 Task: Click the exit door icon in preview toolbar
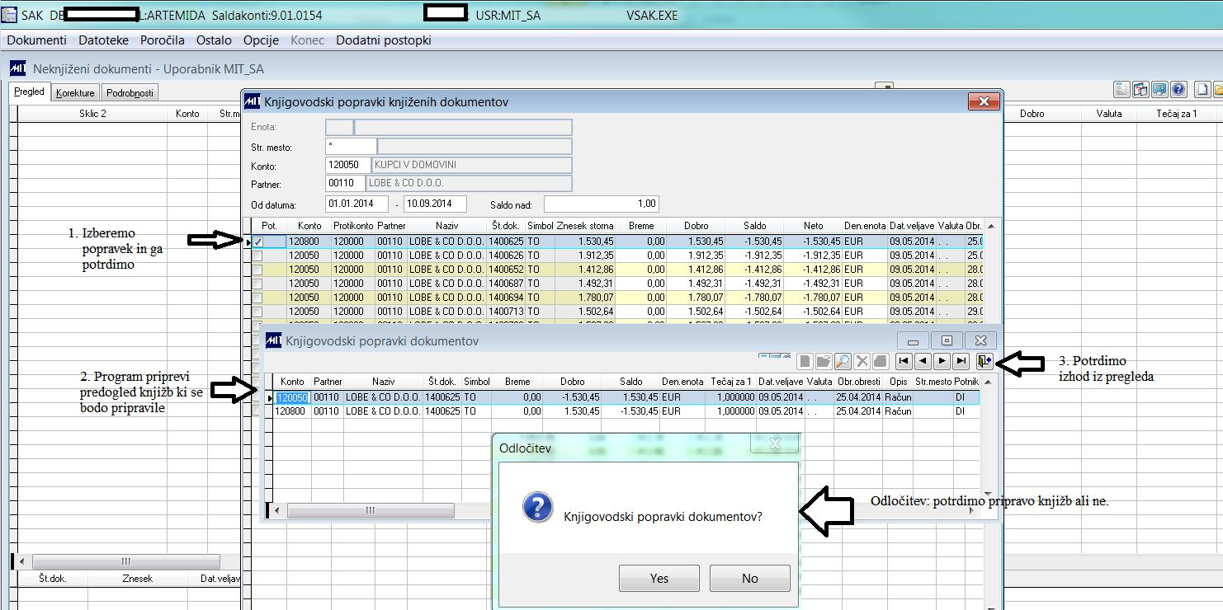point(984,361)
